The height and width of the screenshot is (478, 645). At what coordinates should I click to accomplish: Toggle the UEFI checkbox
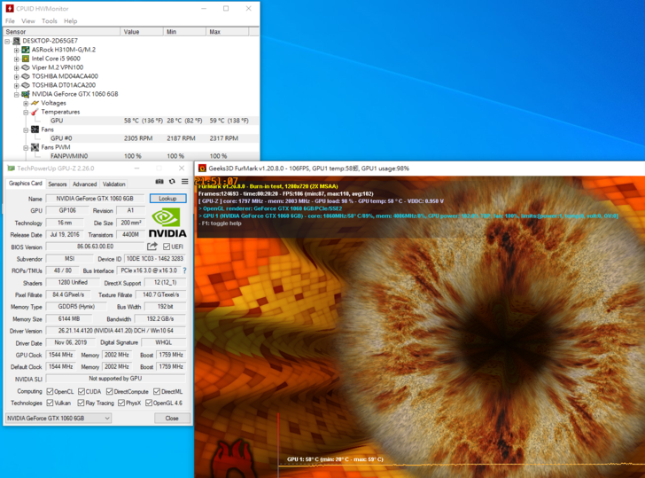coord(166,247)
